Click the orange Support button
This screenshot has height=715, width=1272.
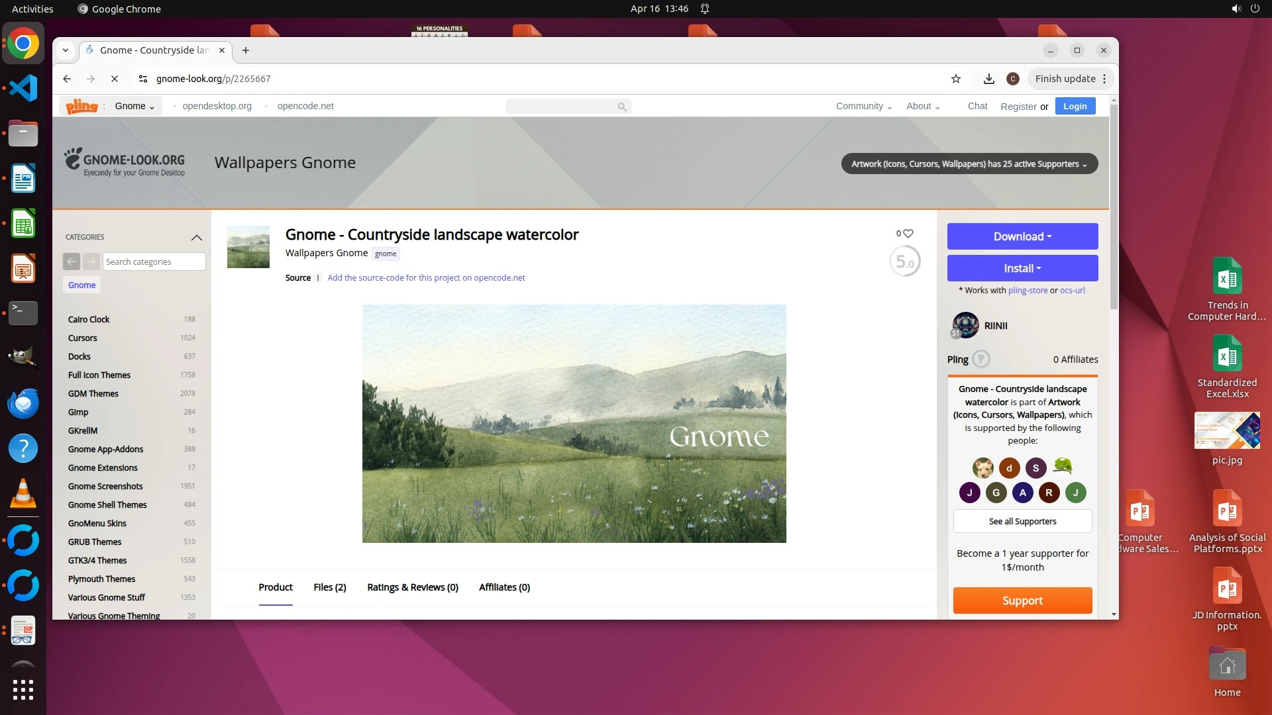pyautogui.click(x=1022, y=600)
